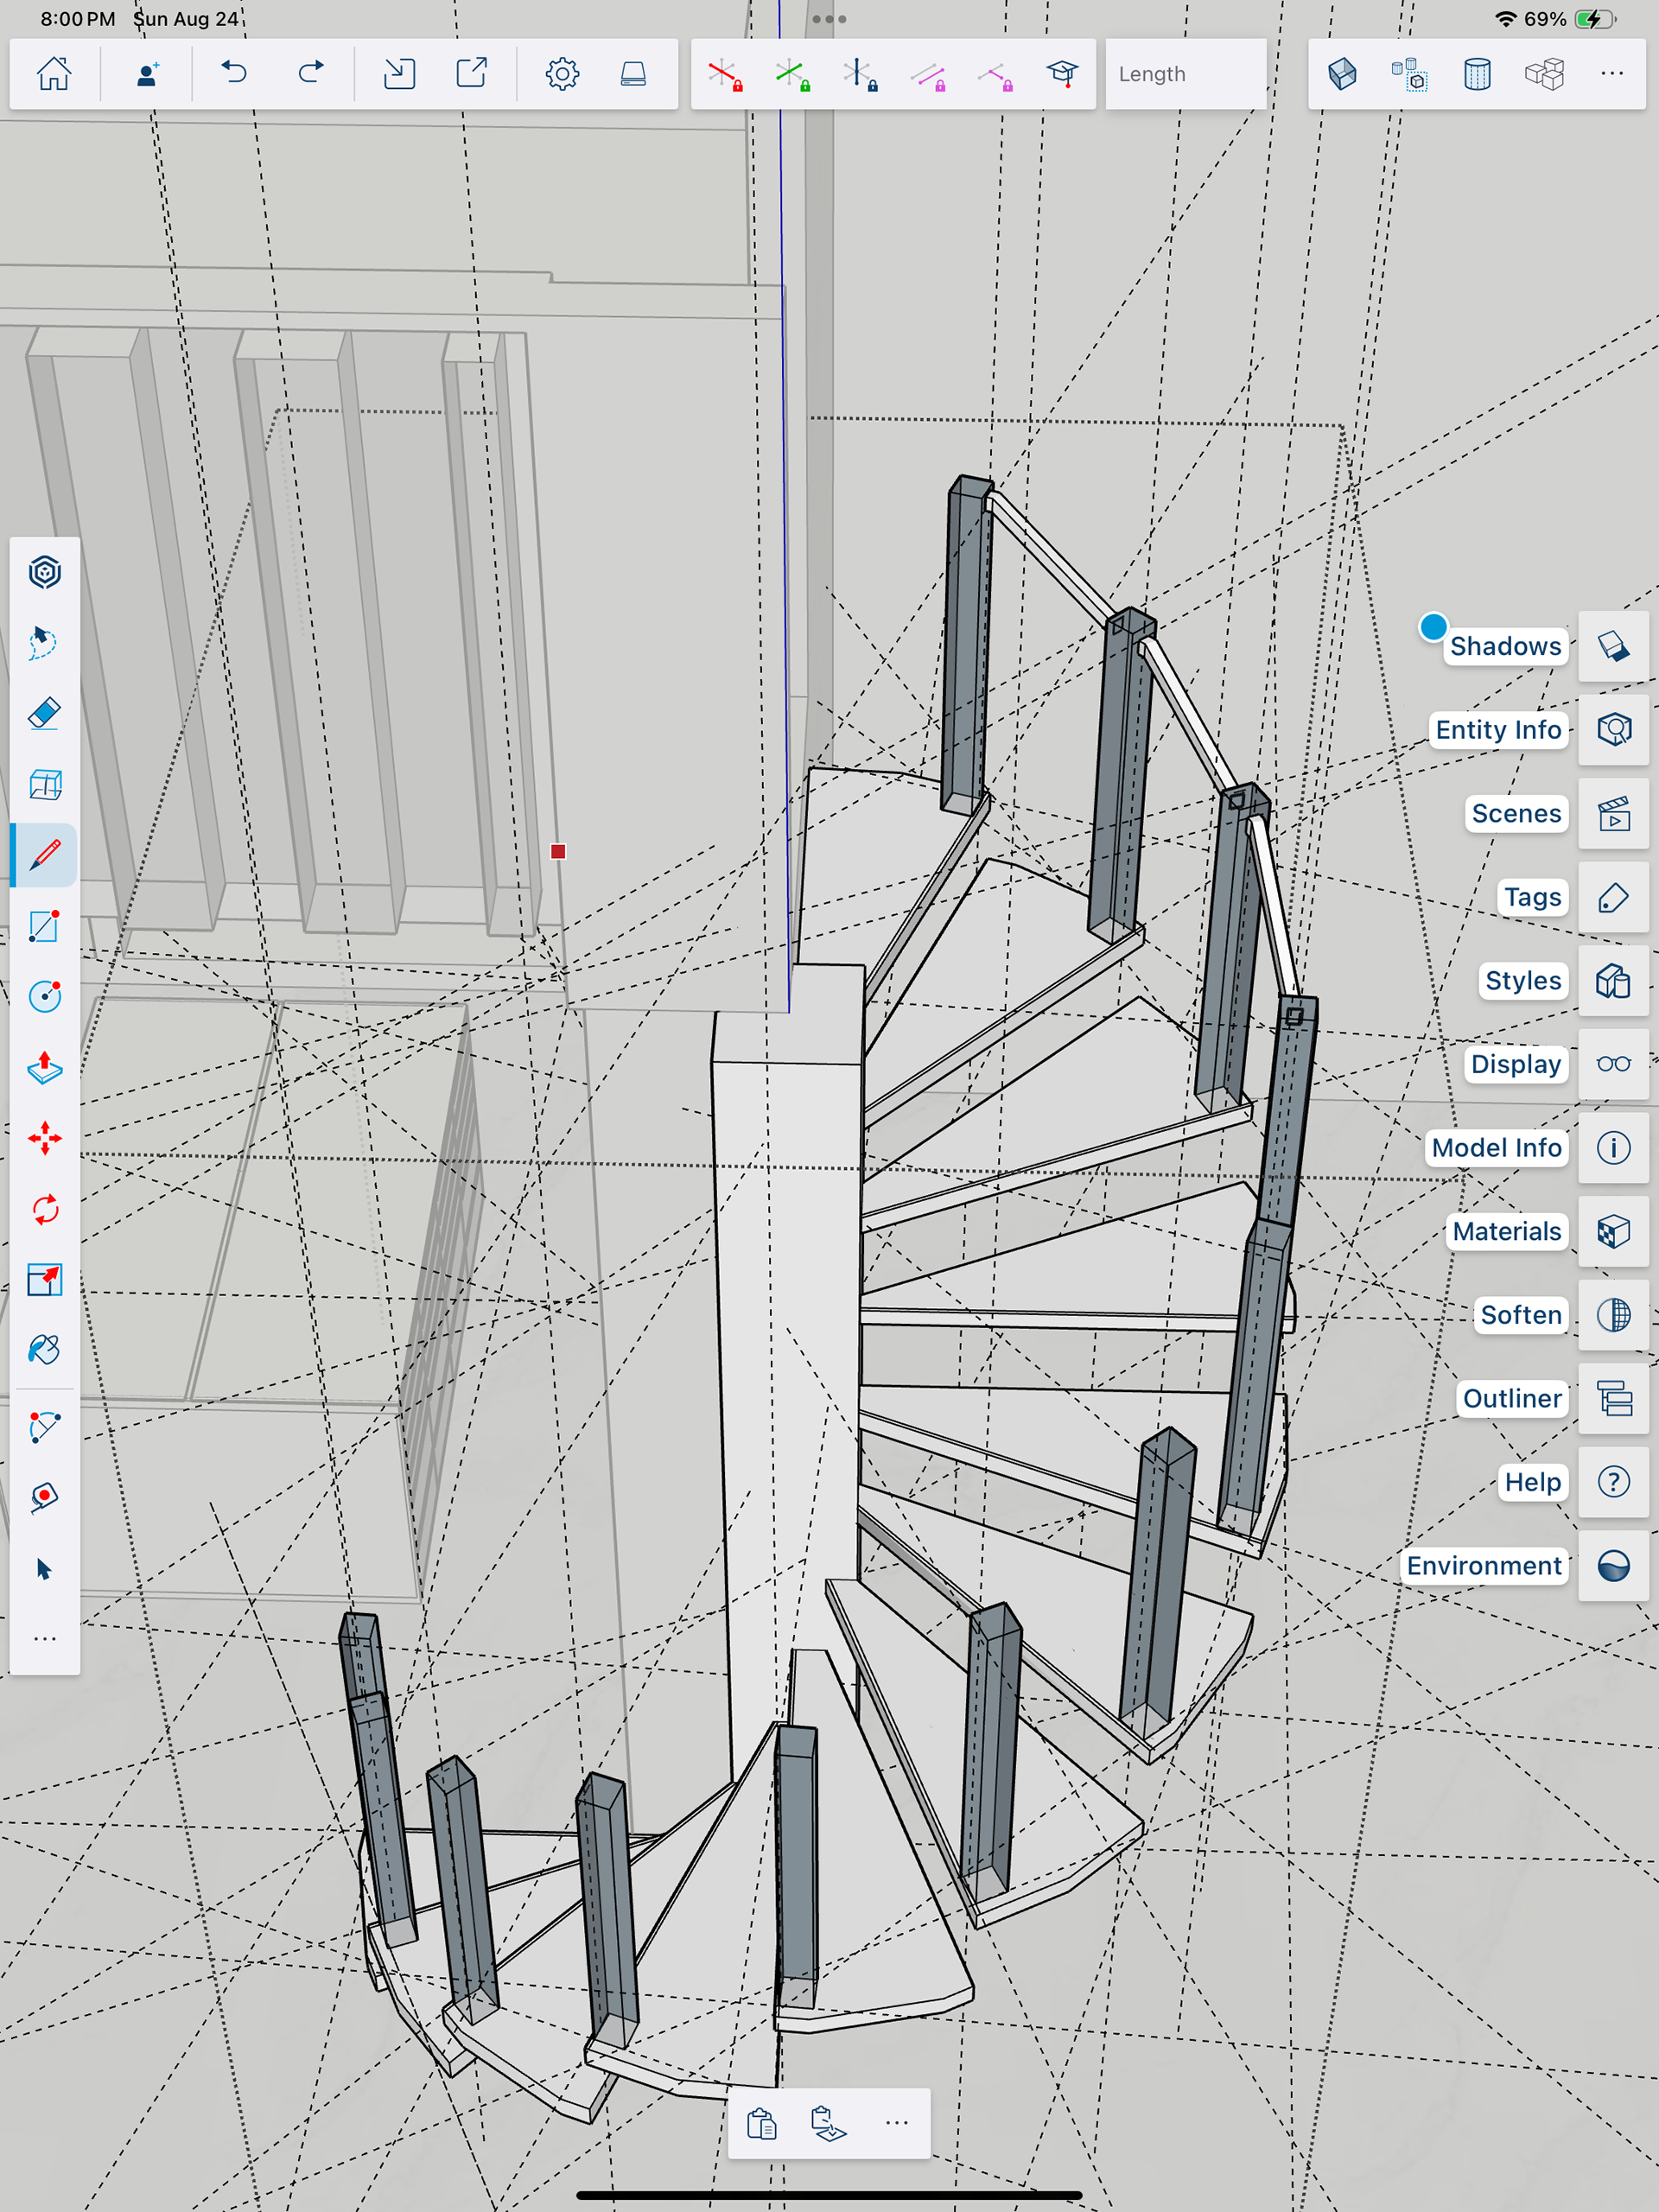1659x2212 pixels.
Task: Open the Entity Info panel
Action: (x=1613, y=730)
